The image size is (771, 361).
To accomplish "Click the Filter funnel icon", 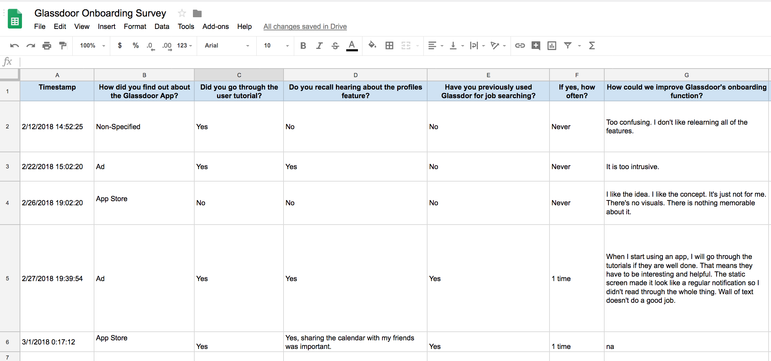I will tap(568, 45).
